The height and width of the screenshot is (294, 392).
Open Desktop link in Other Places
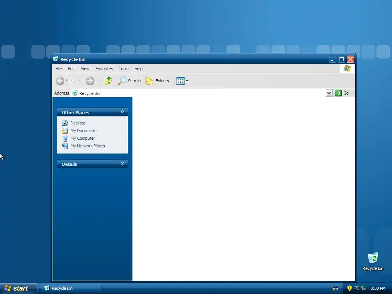78,123
